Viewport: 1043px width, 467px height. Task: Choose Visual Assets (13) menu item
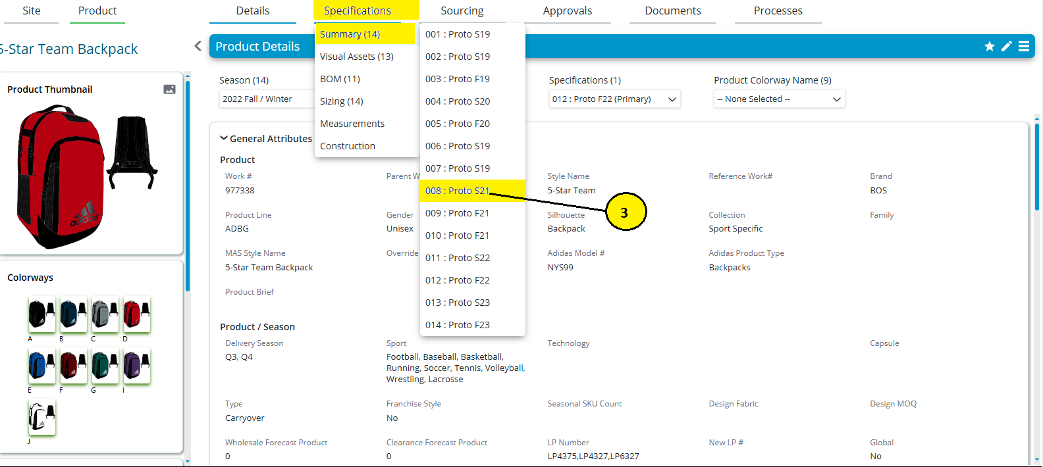tap(367, 57)
